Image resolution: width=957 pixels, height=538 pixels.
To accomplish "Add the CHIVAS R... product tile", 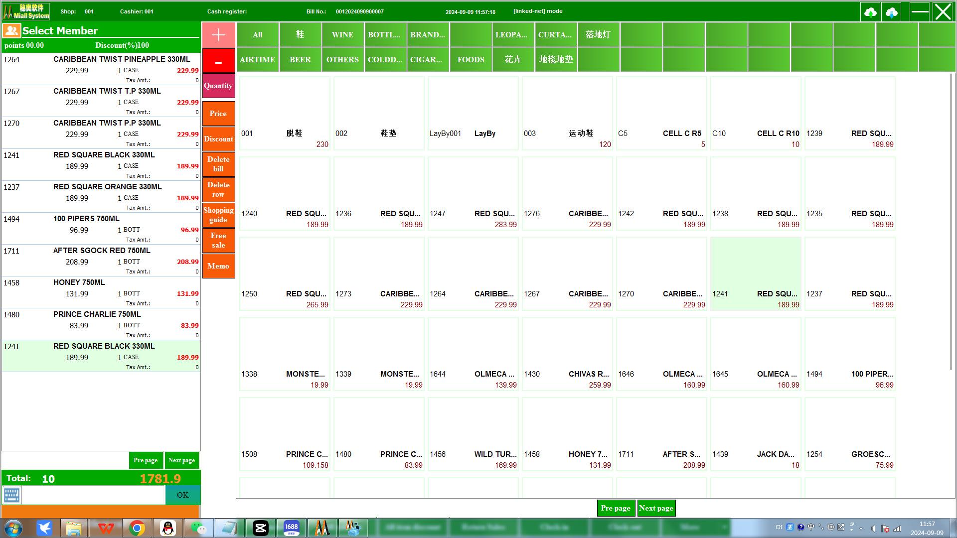I will coord(567,354).
